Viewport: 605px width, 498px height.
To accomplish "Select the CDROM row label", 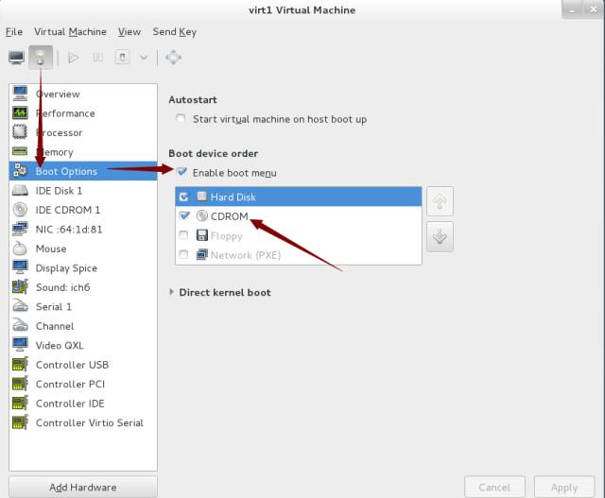I will [x=229, y=216].
